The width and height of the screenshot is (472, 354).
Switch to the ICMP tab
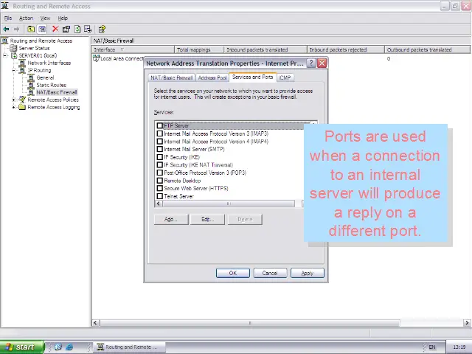pos(285,77)
